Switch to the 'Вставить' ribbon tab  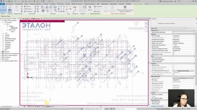[x=53, y=4]
